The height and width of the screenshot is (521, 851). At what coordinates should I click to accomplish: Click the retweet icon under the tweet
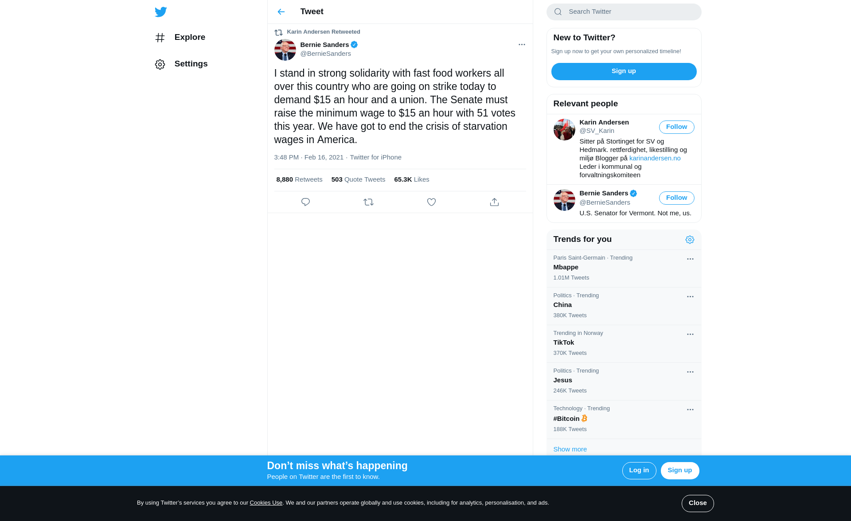coord(368,202)
